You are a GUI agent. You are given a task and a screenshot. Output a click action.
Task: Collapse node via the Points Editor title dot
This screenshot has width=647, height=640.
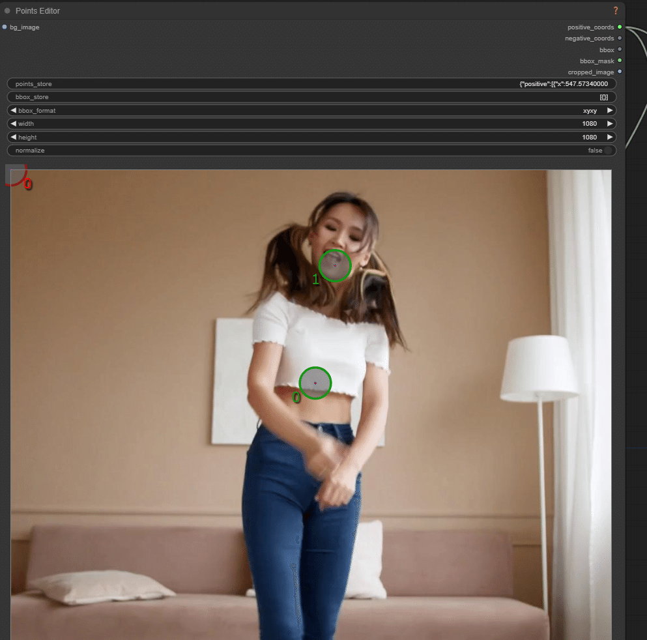click(x=7, y=10)
